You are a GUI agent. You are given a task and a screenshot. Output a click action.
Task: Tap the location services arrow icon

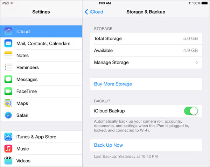coord(189,3)
